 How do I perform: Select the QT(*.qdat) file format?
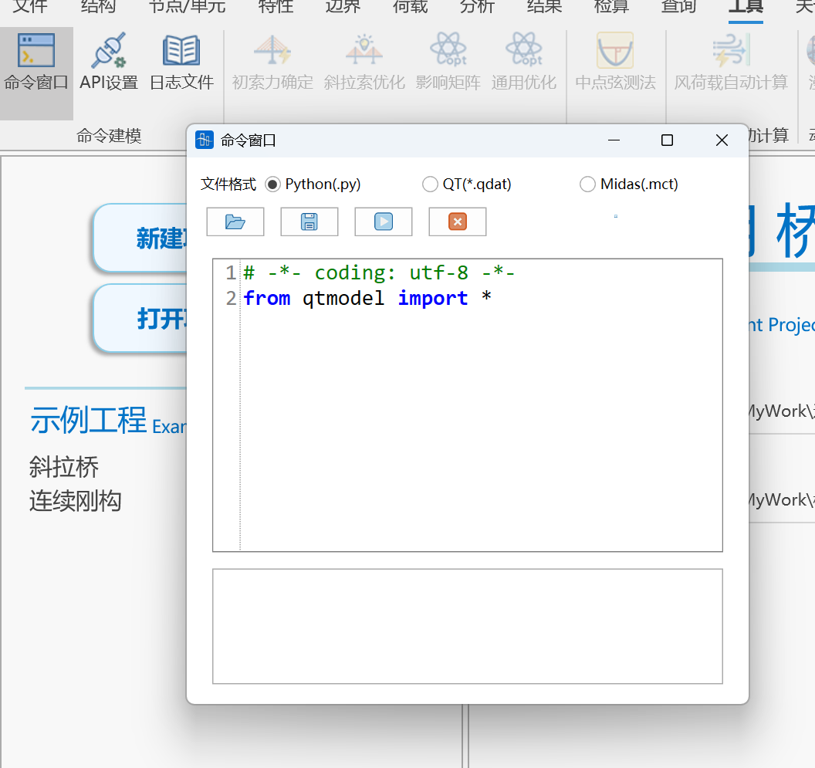pyautogui.click(x=467, y=184)
